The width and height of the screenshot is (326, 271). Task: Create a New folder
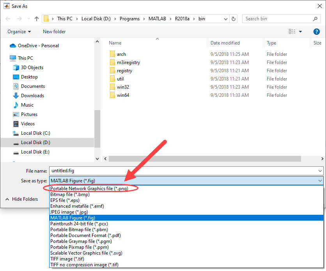point(54,31)
